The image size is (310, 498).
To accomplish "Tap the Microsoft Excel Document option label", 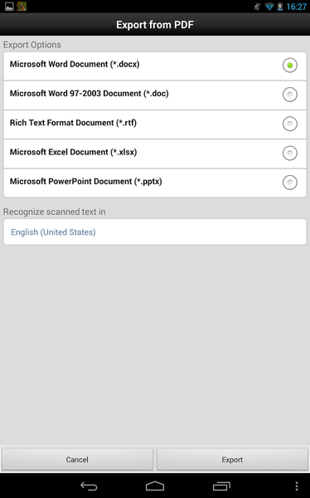I will coord(73,152).
